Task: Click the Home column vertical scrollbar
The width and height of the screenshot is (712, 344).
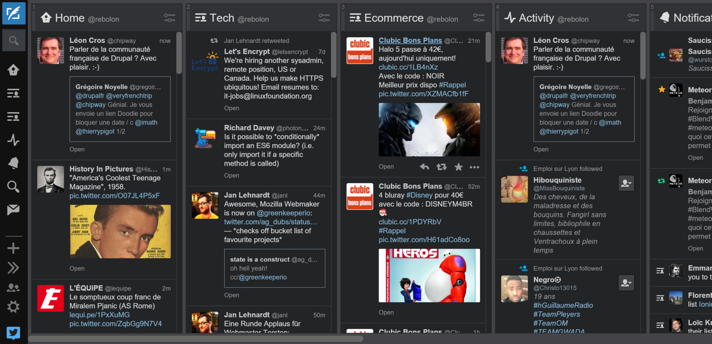Action: [179, 53]
